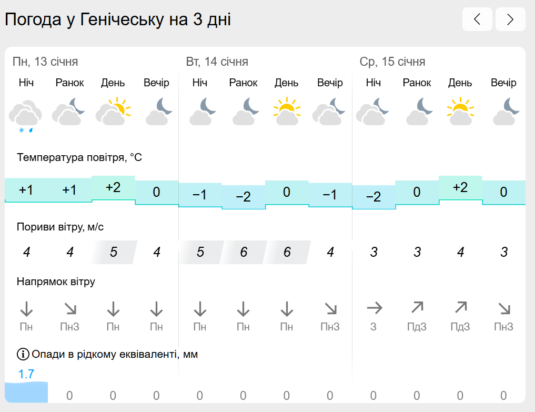Select the Вт, 14 січня day header
The height and width of the screenshot is (412, 535).
click(x=217, y=62)
